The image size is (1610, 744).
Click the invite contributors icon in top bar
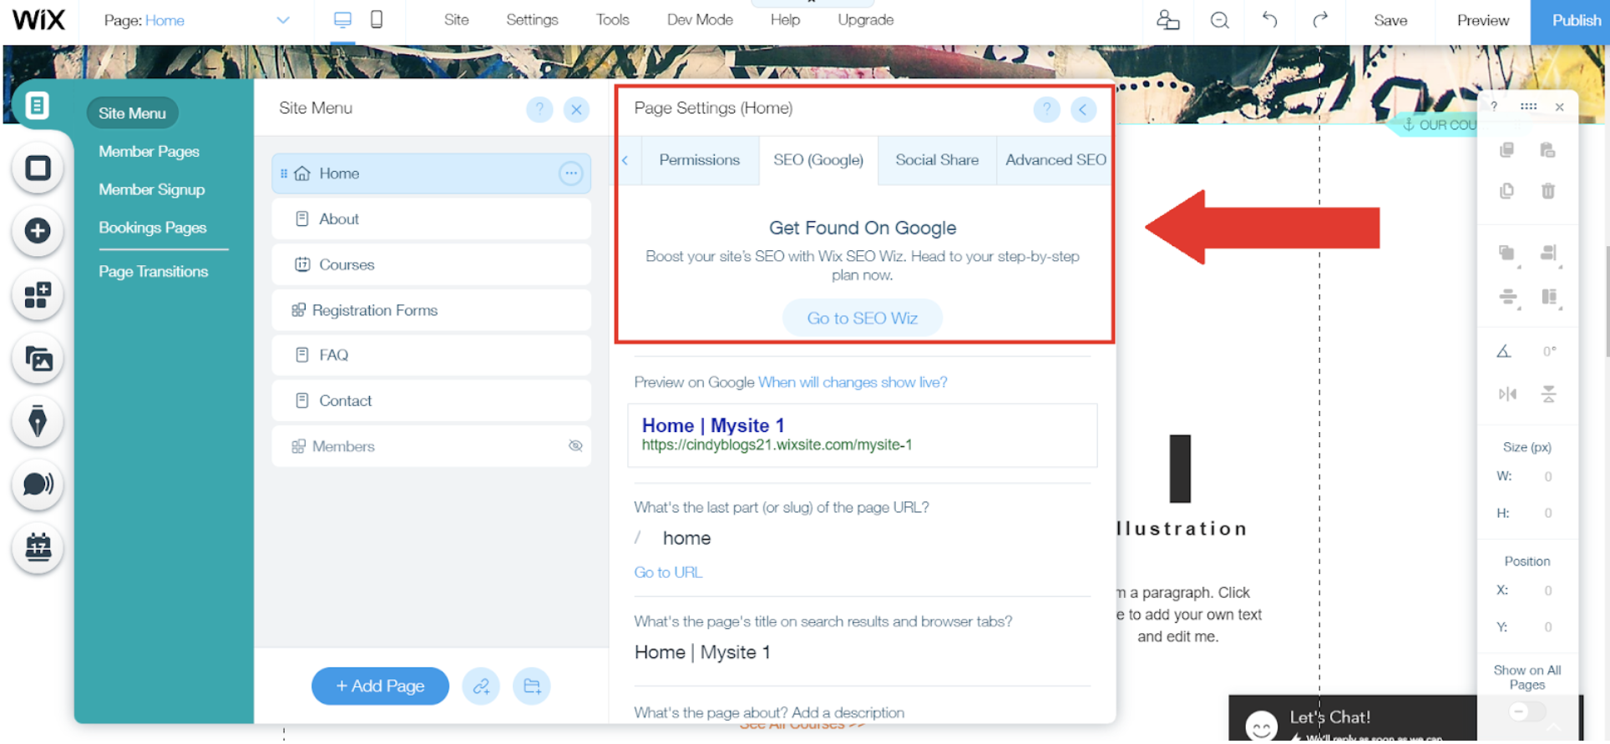(x=1167, y=20)
